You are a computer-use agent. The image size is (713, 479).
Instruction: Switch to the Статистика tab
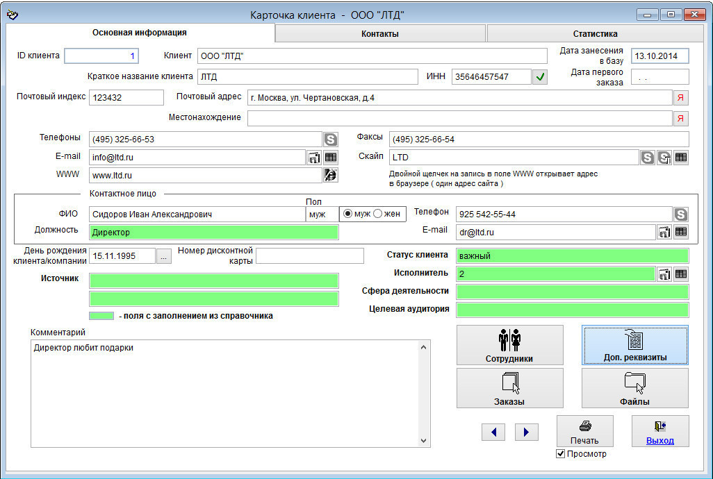[x=595, y=33]
